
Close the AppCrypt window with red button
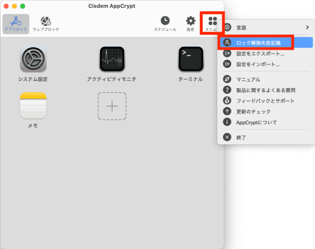coord(6,6)
